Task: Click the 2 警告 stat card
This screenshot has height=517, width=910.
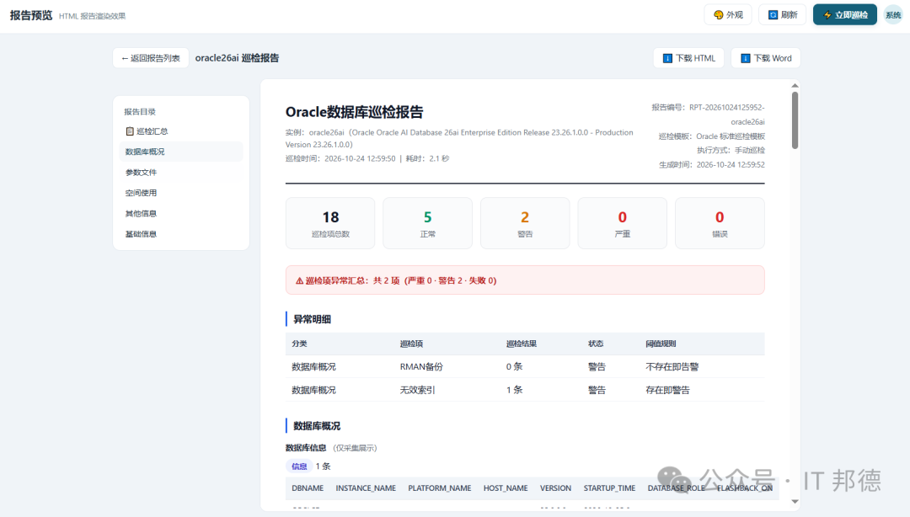Action: pyautogui.click(x=525, y=223)
